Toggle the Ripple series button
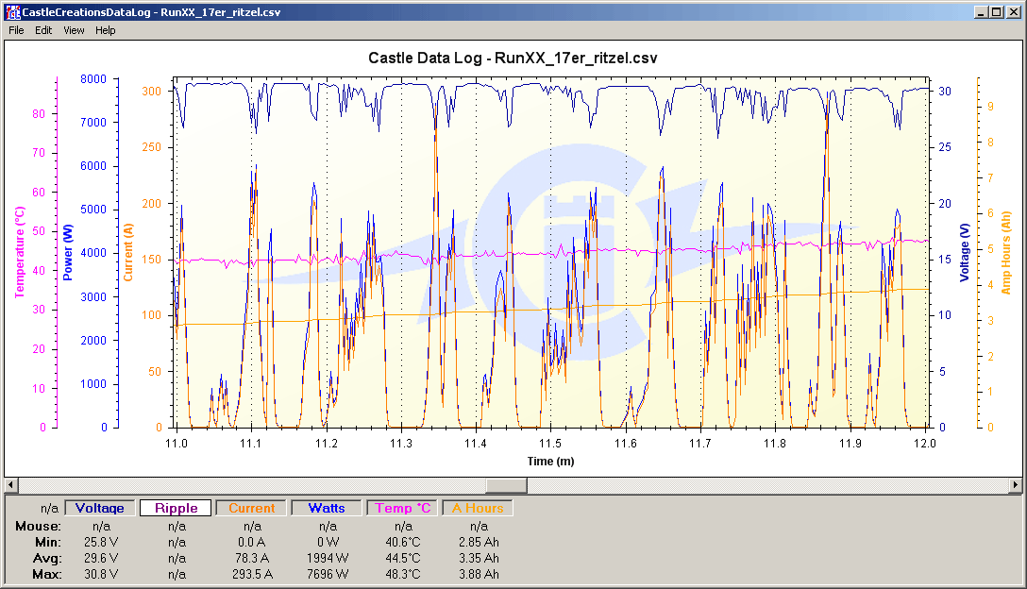Screen dimensions: 1027x589 click(x=176, y=508)
